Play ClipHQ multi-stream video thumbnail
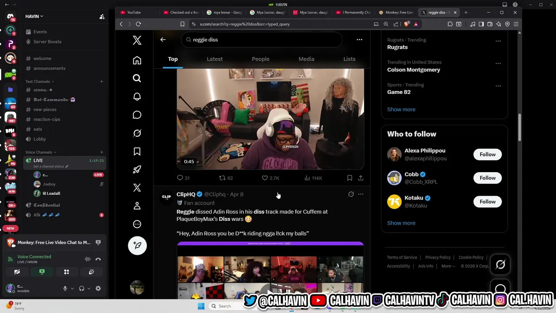Screen dimensions: 556x313 (270, 270)
